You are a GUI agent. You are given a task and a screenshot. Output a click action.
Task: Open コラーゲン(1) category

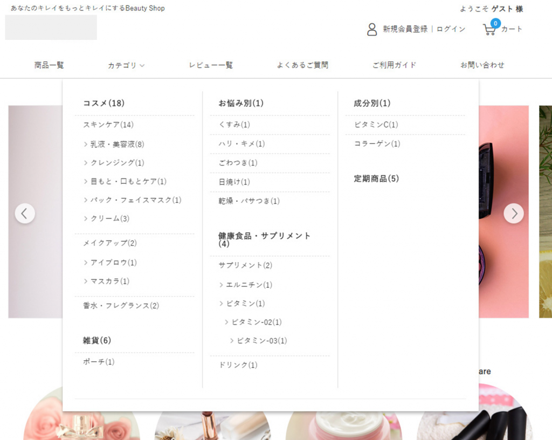point(377,144)
